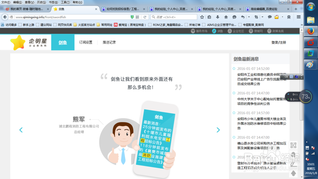This screenshot has height=179, width=318.
Task: Click the back-to-top arrow icon
Action: coord(293,173)
